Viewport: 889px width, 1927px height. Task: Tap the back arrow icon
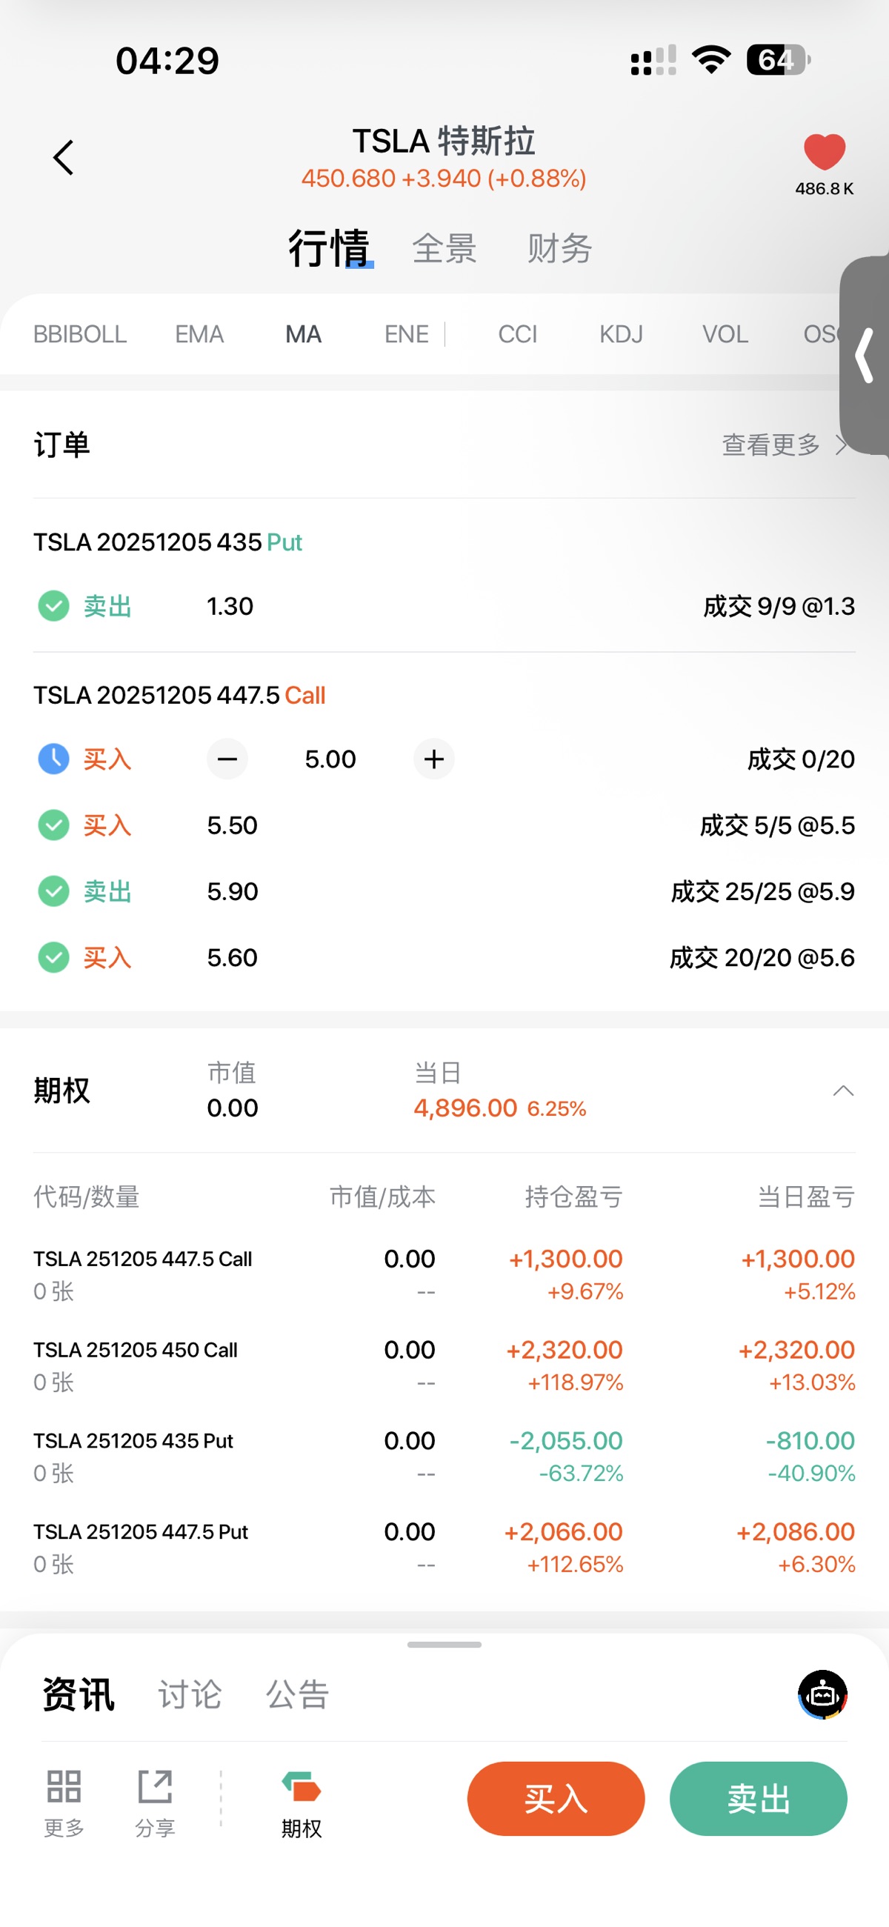[64, 158]
